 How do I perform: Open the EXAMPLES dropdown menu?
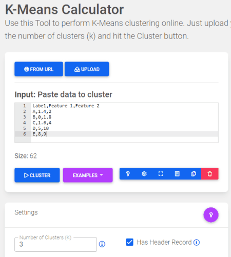[88, 175]
